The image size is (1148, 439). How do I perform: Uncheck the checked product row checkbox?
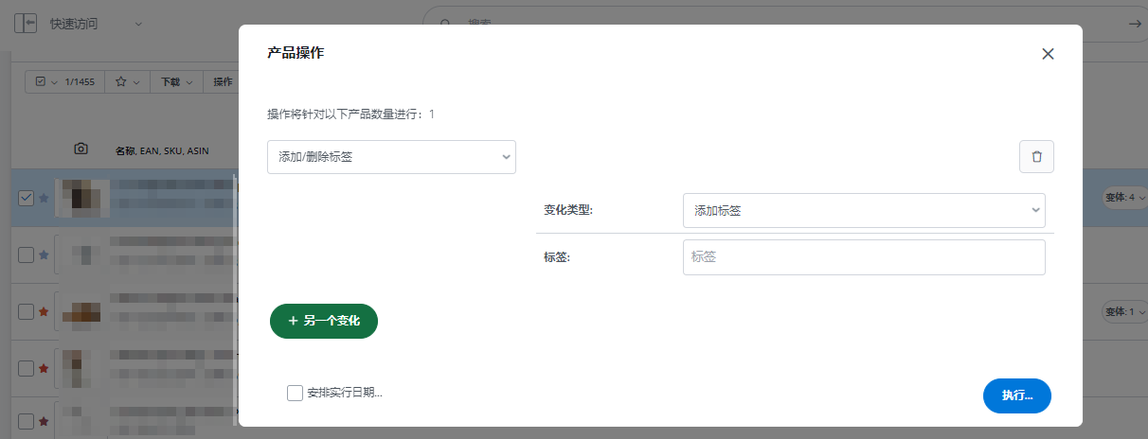click(x=27, y=198)
